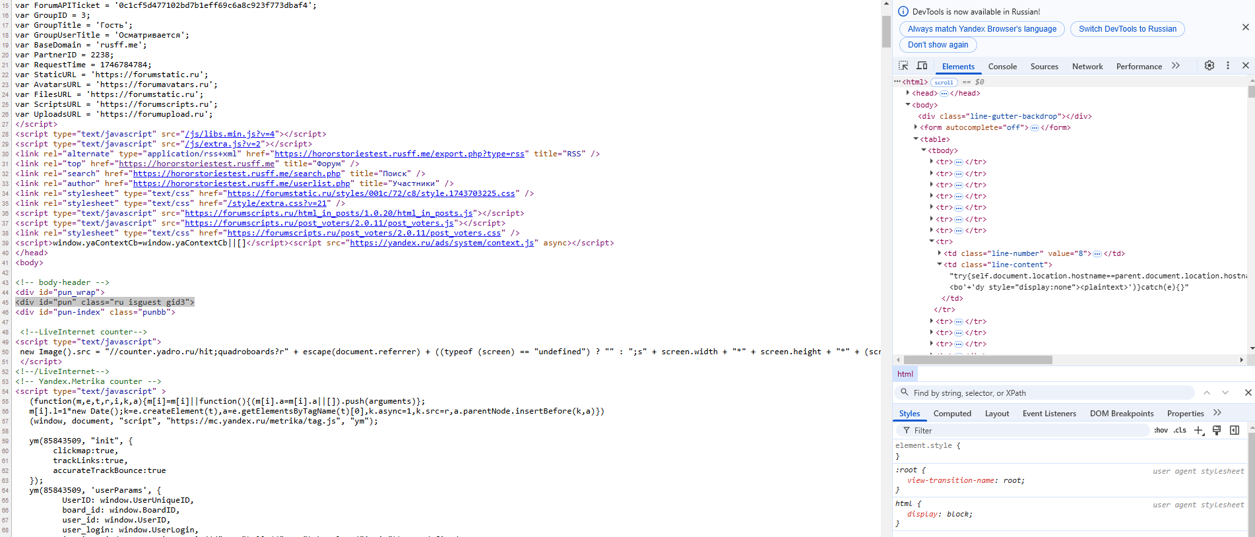Expand the td line-number node

point(940,253)
